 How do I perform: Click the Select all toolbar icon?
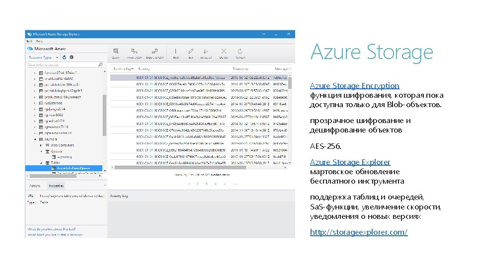pyautogui.click(x=206, y=51)
